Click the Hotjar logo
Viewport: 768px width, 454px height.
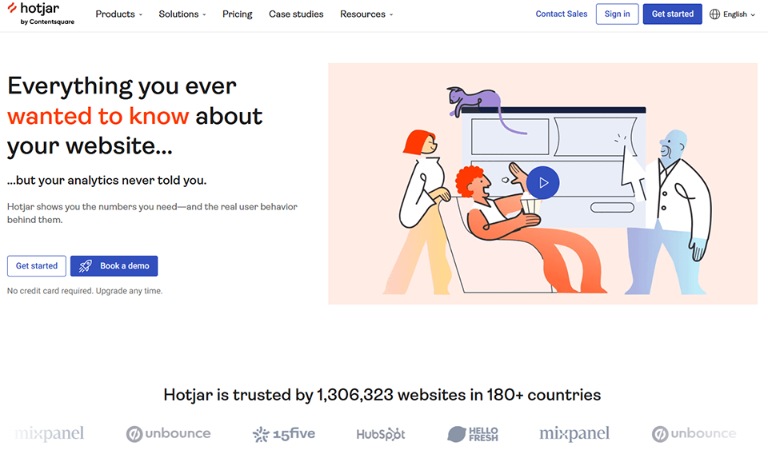(41, 14)
